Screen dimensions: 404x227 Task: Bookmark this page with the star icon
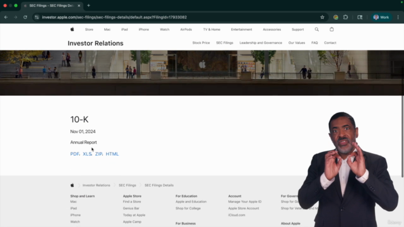322,17
